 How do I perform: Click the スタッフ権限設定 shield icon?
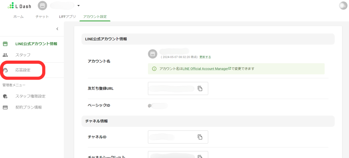5,96
